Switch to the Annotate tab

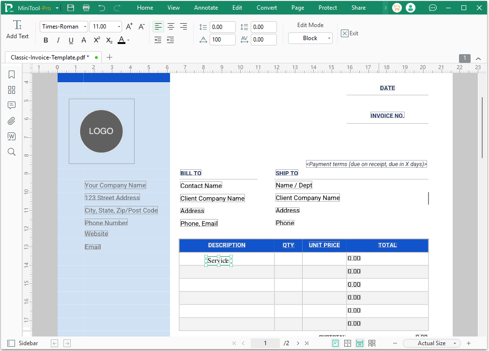click(x=206, y=7)
